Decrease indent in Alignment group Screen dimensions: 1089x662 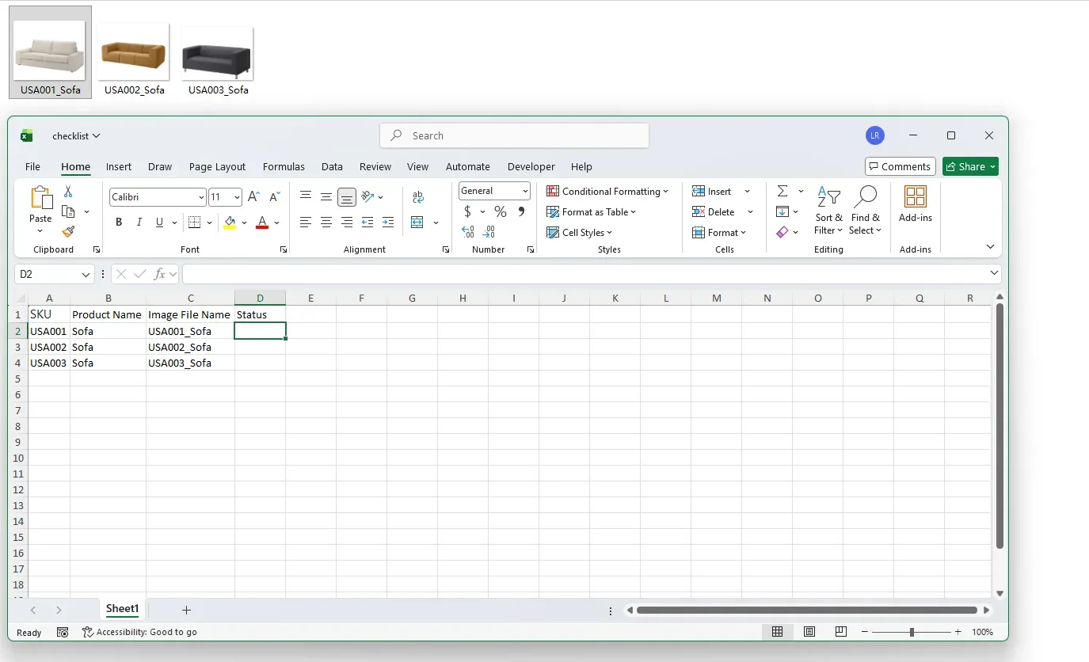coord(367,223)
